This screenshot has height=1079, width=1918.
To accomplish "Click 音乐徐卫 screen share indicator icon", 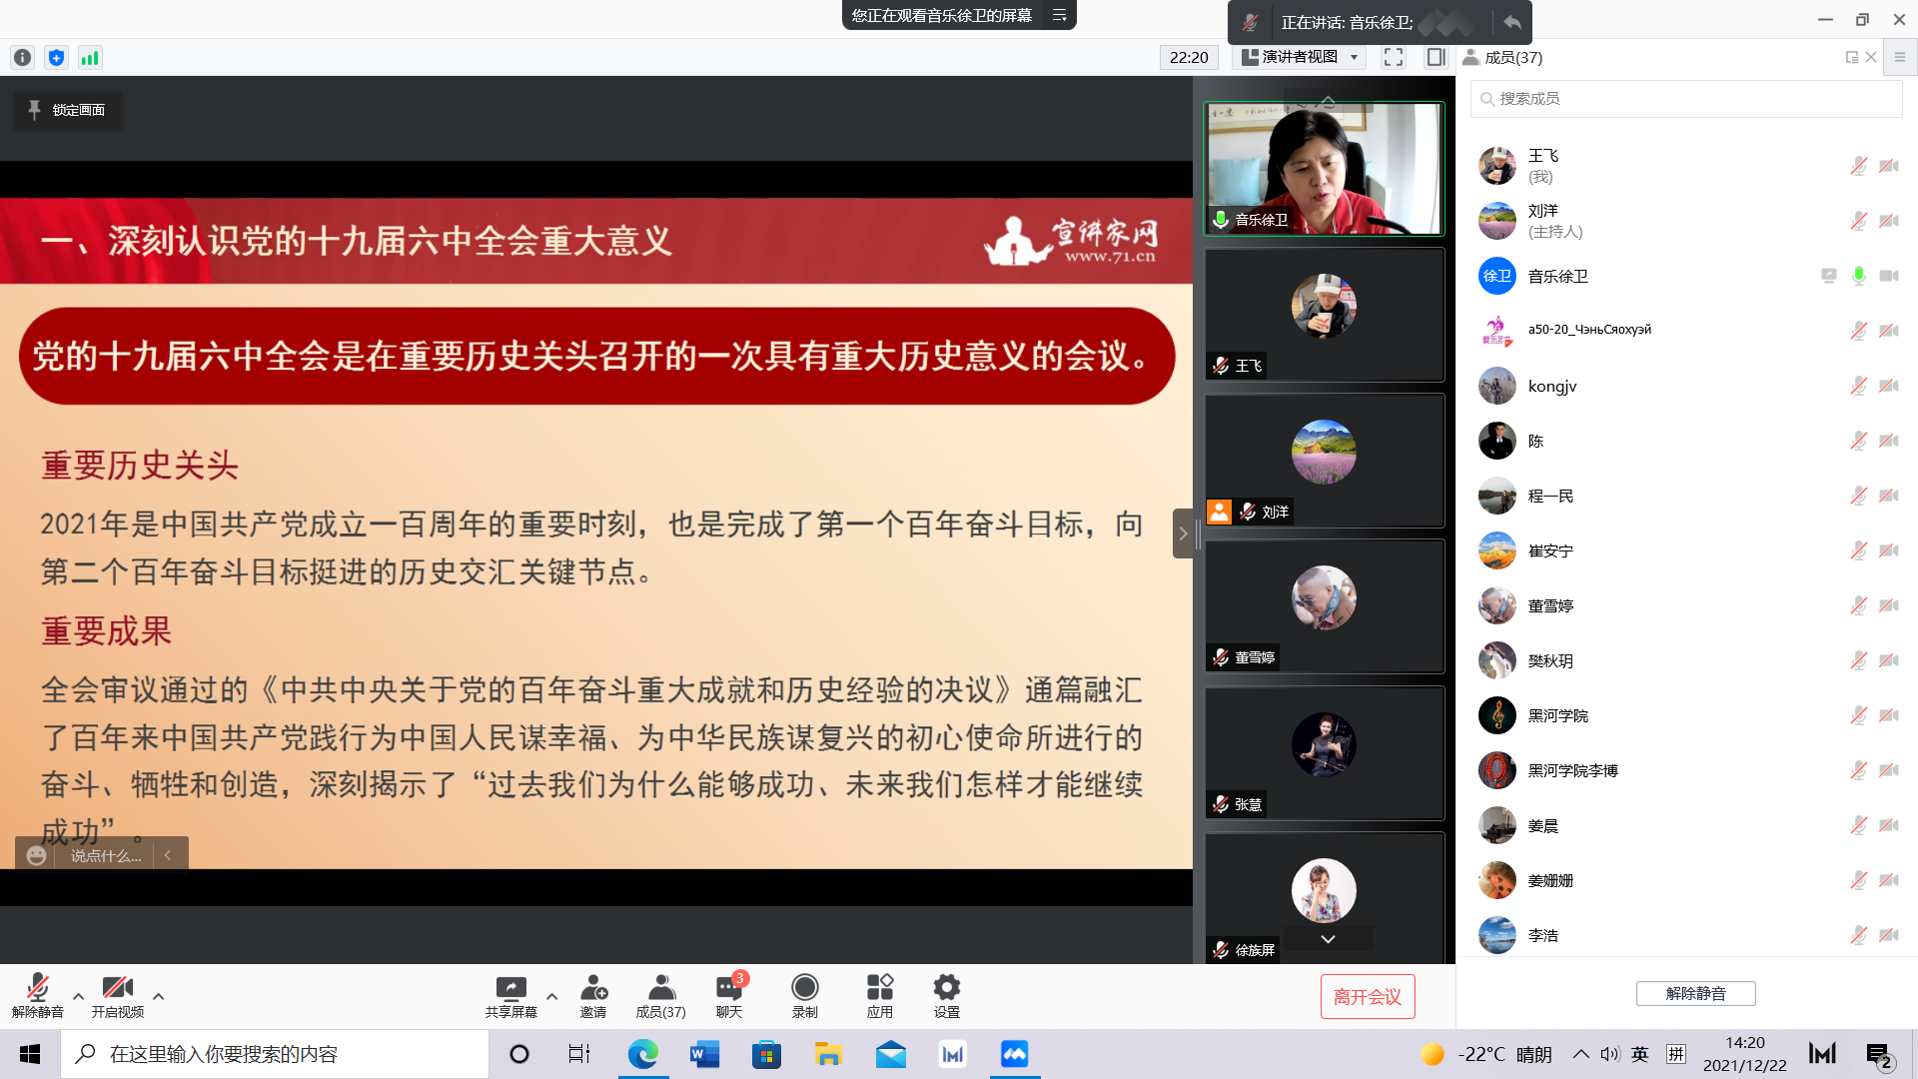I will coord(1828,276).
